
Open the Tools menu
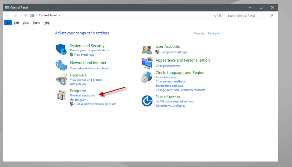pyautogui.click(x=36, y=23)
